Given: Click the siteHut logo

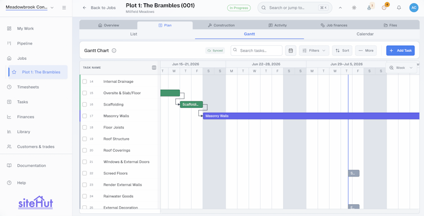Looking at the screenshot, I should click(36, 202).
